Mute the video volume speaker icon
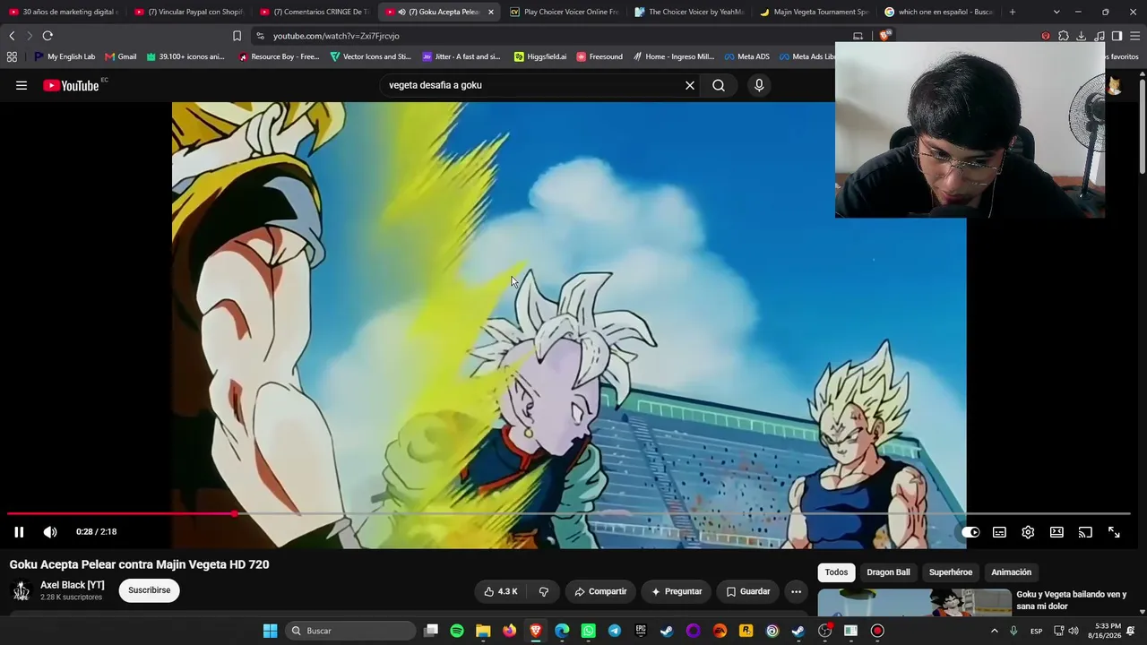 [50, 532]
